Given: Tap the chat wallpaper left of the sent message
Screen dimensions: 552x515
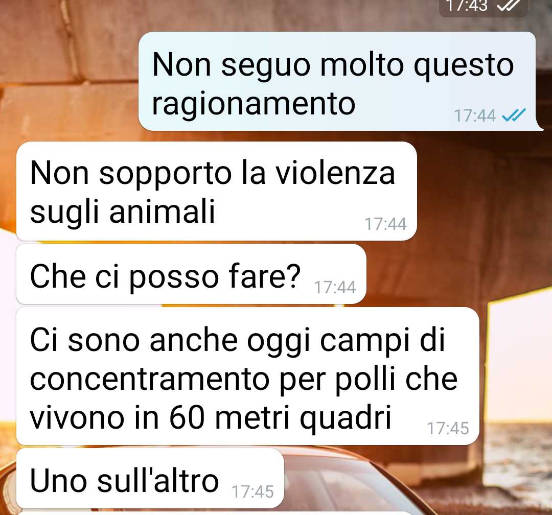Looking at the screenshot, I should point(71,81).
